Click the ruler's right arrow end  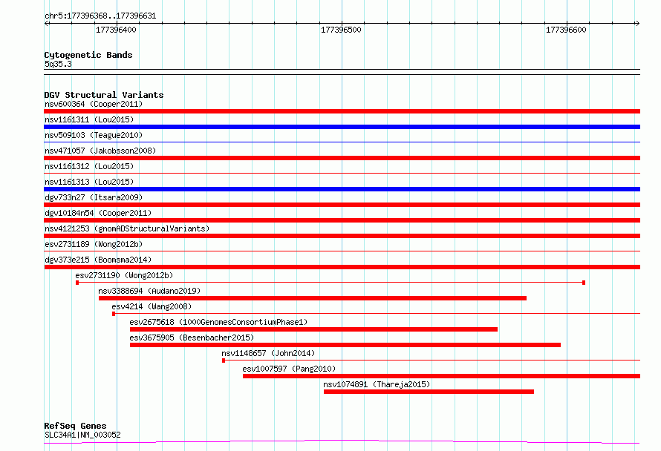[x=637, y=24]
